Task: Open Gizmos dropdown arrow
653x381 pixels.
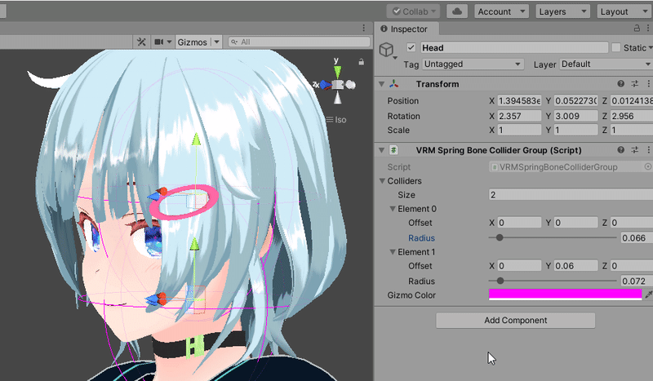Action: click(x=216, y=42)
